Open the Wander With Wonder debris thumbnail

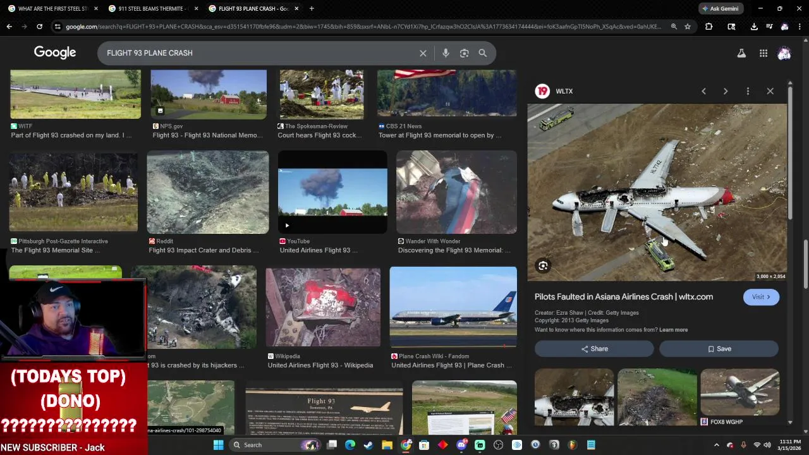point(456,192)
